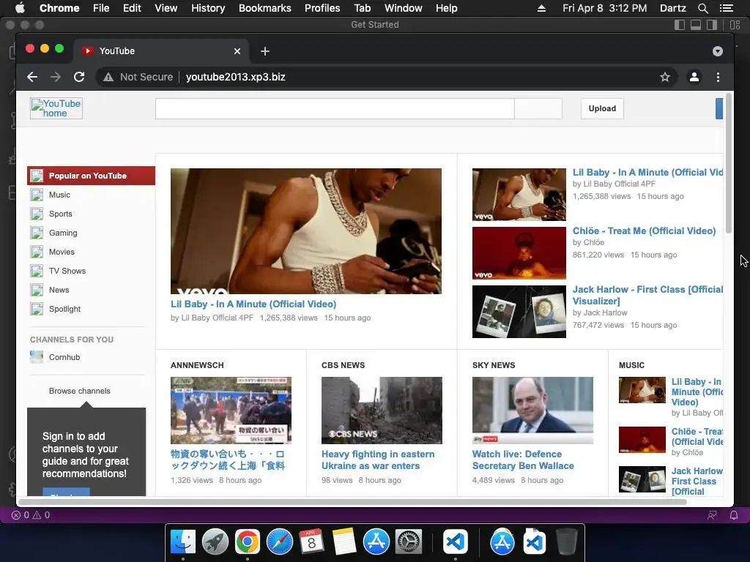The width and height of the screenshot is (750, 562).
Task: Open the ANNnewsCH Japanese news thumbnail
Action: [x=231, y=411]
